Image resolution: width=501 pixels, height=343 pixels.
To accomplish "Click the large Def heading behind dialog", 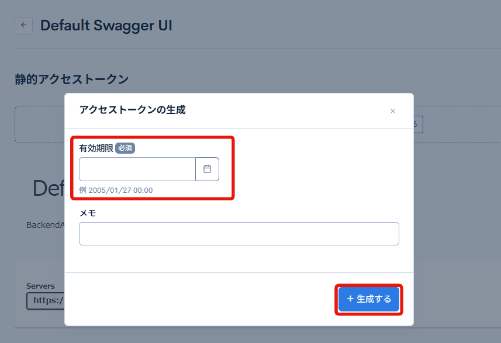I will tap(48, 188).
